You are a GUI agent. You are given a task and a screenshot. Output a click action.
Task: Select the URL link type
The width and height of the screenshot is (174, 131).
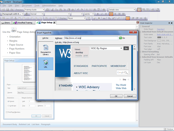(46, 64)
